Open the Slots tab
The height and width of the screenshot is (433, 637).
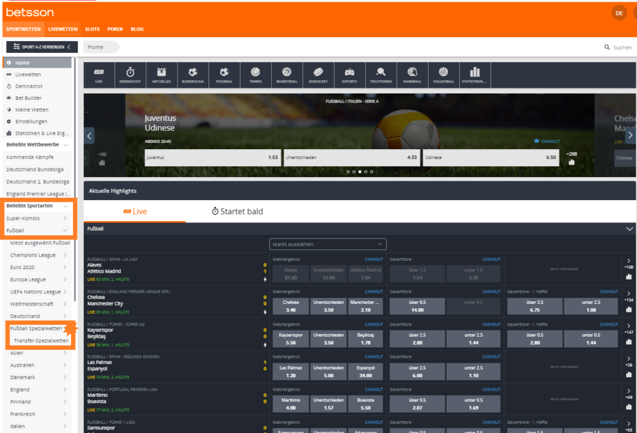coord(92,29)
